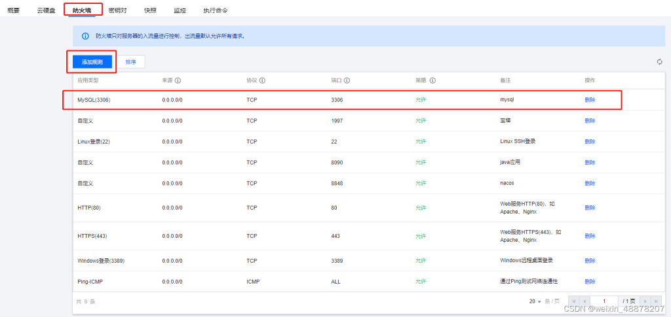Delete the Windows登录(3389) rule
The image size is (671, 317).
coord(590,261)
